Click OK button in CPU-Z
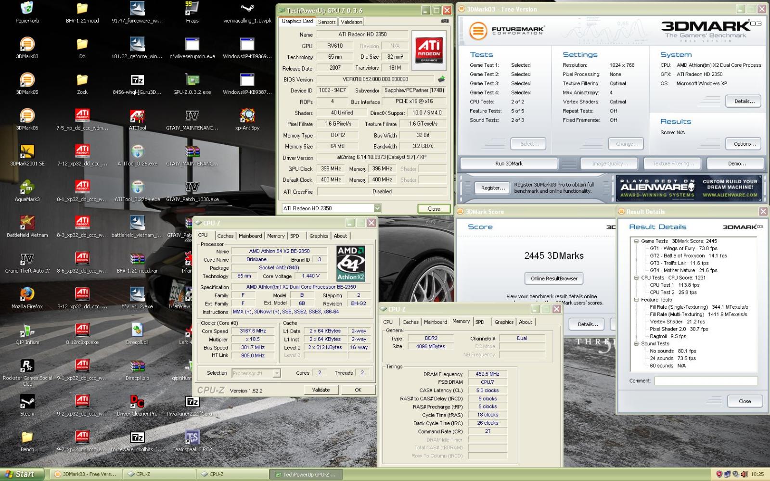 (x=358, y=390)
